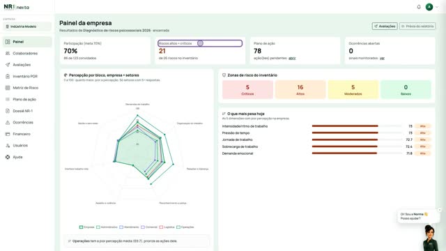Open Financeiro in the sidebar
446x251 pixels.
27,134
